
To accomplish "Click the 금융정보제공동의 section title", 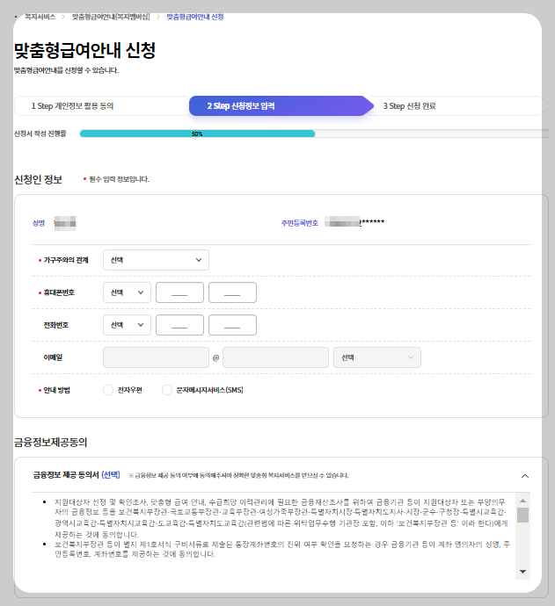I will [x=51, y=442].
